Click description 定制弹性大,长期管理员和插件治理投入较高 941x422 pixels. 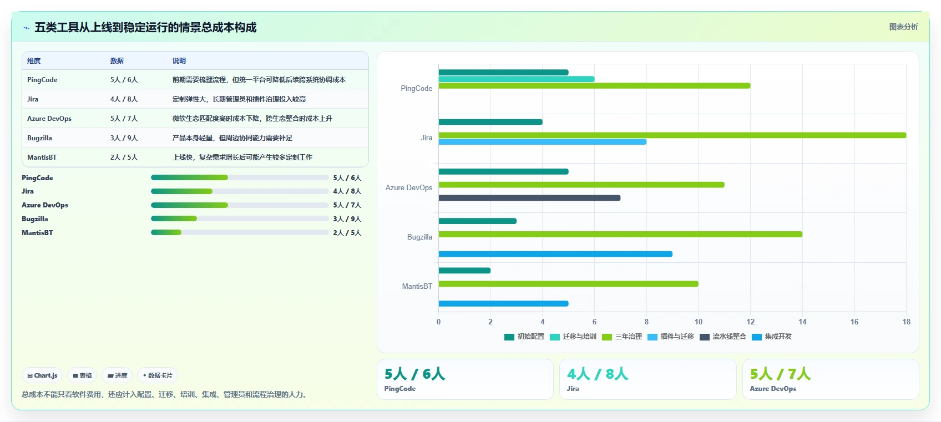239,99
